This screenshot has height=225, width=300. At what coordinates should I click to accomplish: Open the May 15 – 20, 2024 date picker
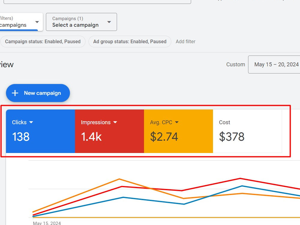[274, 64]
